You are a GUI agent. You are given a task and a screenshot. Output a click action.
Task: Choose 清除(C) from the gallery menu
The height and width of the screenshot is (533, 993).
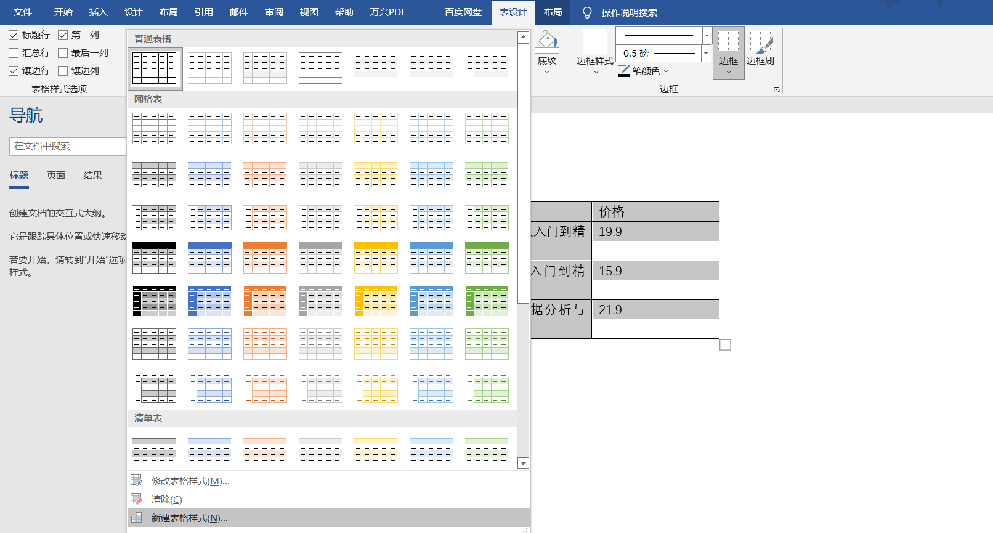tap(328, 499)
